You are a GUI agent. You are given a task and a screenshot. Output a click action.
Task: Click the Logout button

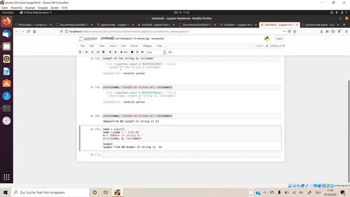point(279,39)
